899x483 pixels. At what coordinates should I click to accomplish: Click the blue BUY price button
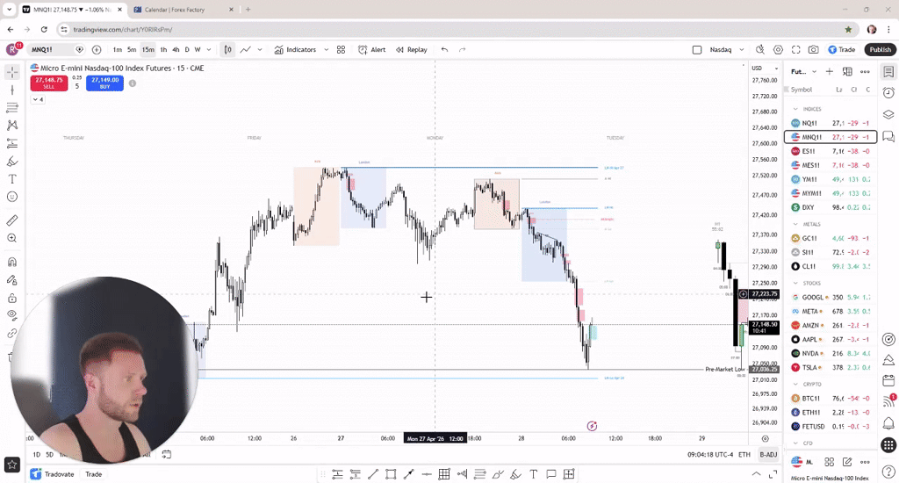(x=105, y=83)
